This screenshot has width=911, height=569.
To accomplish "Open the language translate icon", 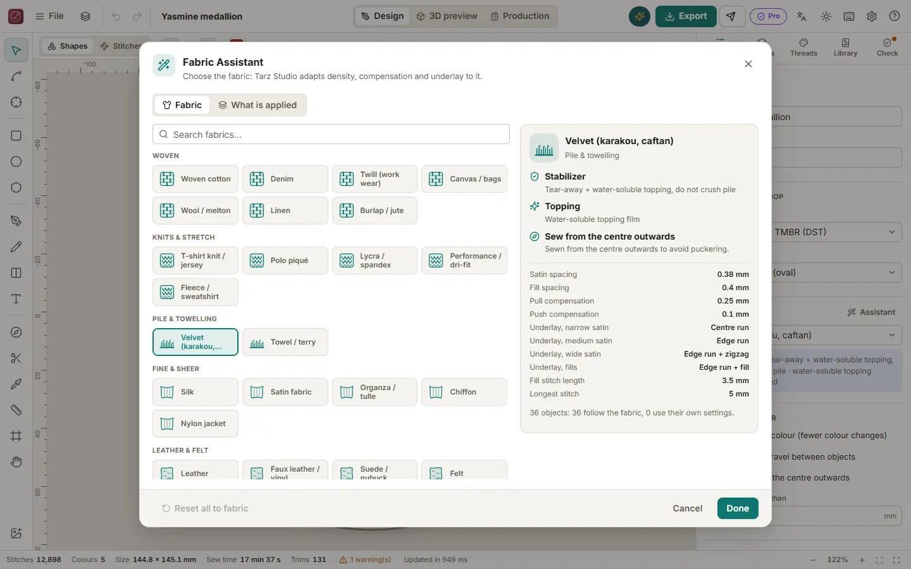I will (802, 16).
